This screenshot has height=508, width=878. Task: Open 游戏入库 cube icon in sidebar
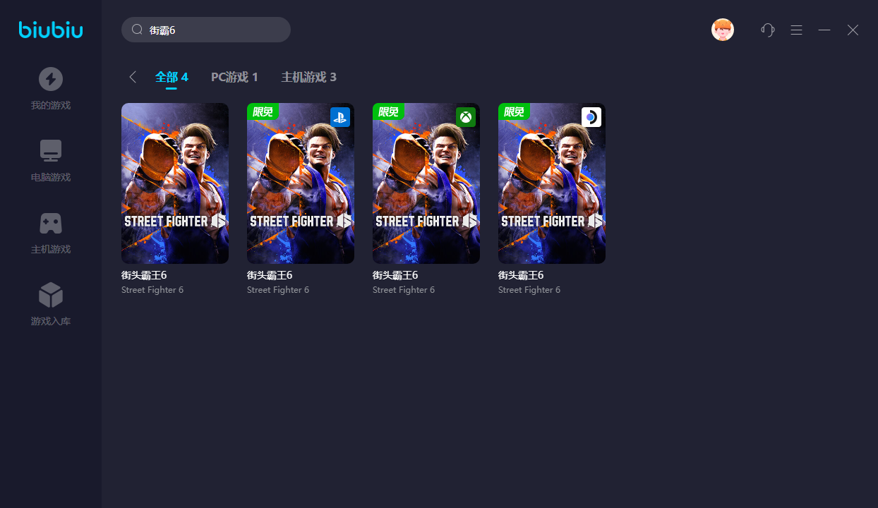coord(51,295)
